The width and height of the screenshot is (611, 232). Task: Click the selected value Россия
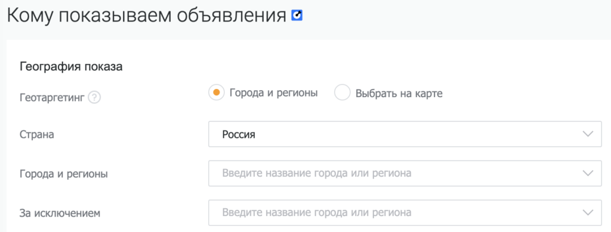(239, 135)
